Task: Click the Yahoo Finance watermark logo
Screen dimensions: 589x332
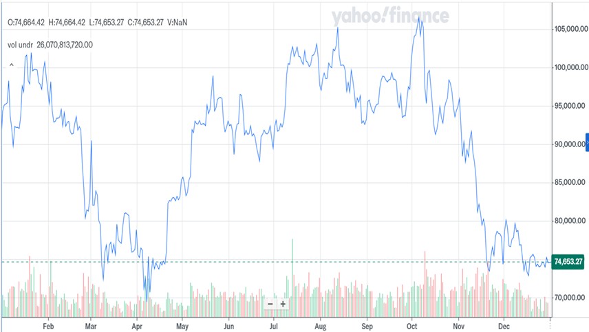Action: [x=389, y=16]
